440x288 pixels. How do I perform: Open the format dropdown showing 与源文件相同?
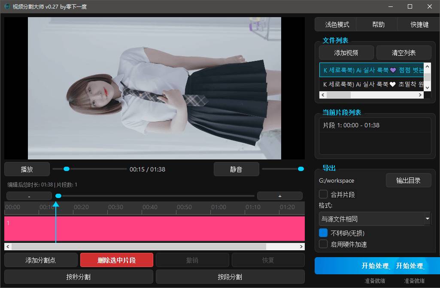click(374, 219)
